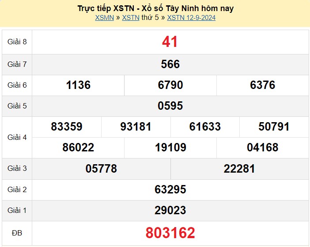Image resolution: width=310 pixels, height=247 pixels.
Task: Click the 'thứ 5' breadcrumb text
Action: coord(150,17)
